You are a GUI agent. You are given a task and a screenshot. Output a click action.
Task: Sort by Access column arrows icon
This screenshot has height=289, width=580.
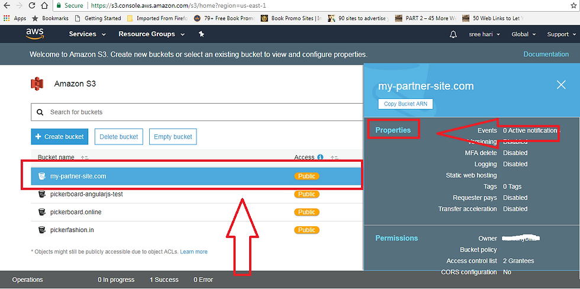click(x=334, y=158)
